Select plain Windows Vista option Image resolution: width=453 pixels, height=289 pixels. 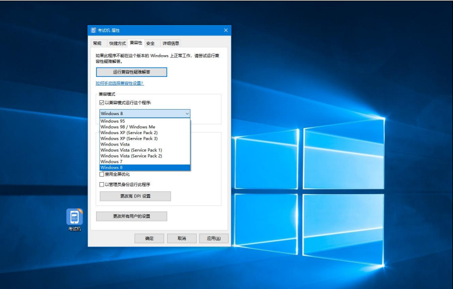[145, 144]
